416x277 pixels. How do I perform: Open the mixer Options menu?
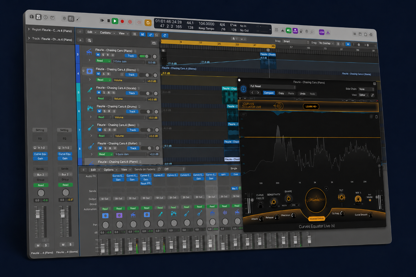pos(110,170)
